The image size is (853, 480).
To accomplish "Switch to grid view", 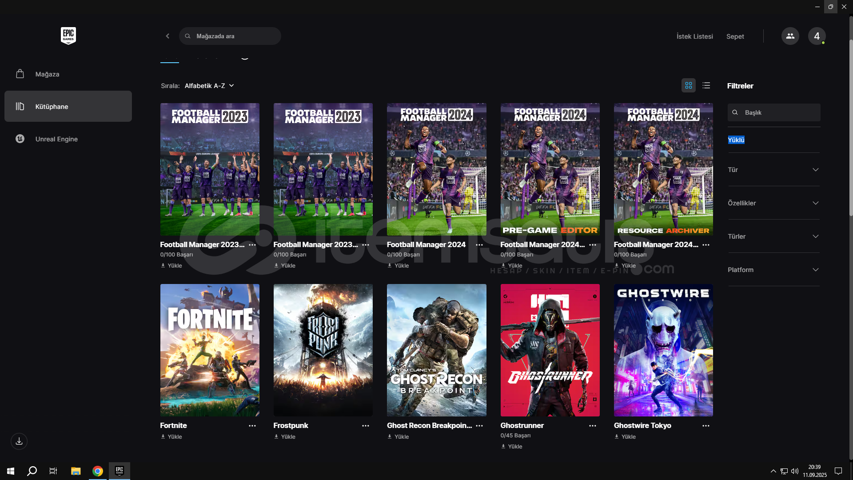I will pyautogui.click(x=689, y=85).
